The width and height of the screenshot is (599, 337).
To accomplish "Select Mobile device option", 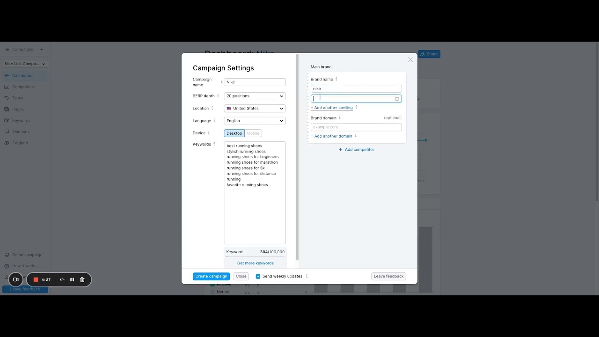I will (x=253, y=133).
